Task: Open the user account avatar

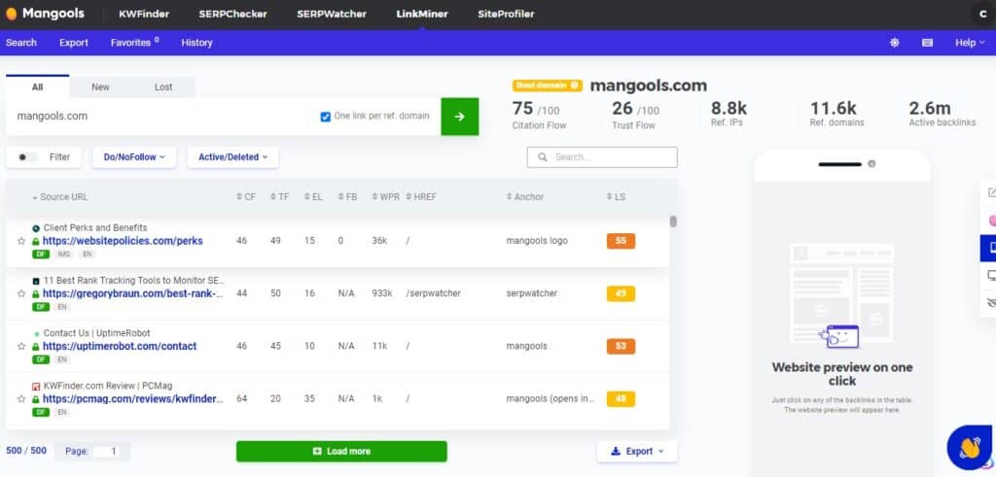Action: [982, 14]
